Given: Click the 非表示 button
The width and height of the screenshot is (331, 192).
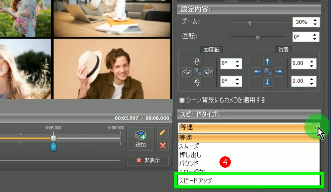Looking at the screenshot, I should pos(148,161).
